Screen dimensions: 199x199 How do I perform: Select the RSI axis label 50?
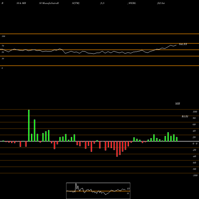[x=3, y=52]
